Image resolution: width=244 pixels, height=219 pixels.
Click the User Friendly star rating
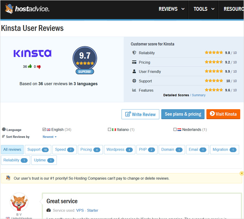214,71
